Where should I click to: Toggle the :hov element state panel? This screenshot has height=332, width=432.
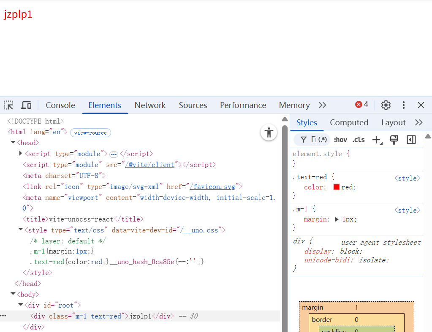[x=340, y=140]
